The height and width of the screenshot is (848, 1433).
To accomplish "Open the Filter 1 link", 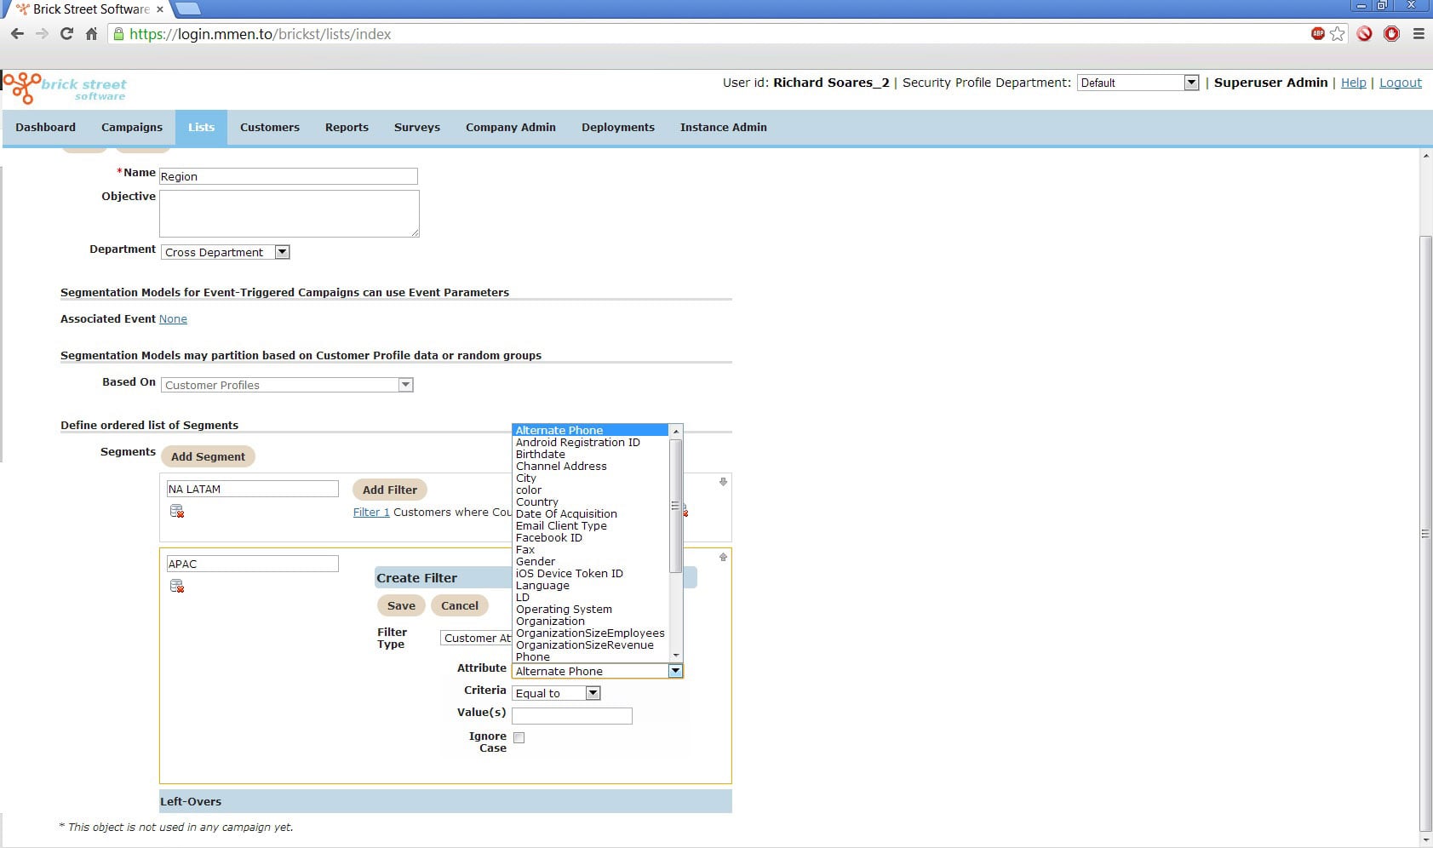I will 371,513.
